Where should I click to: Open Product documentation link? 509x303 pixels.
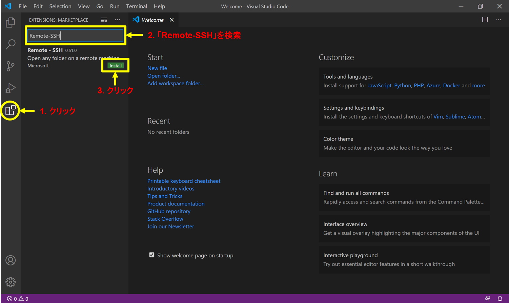(x=176, y=204)
